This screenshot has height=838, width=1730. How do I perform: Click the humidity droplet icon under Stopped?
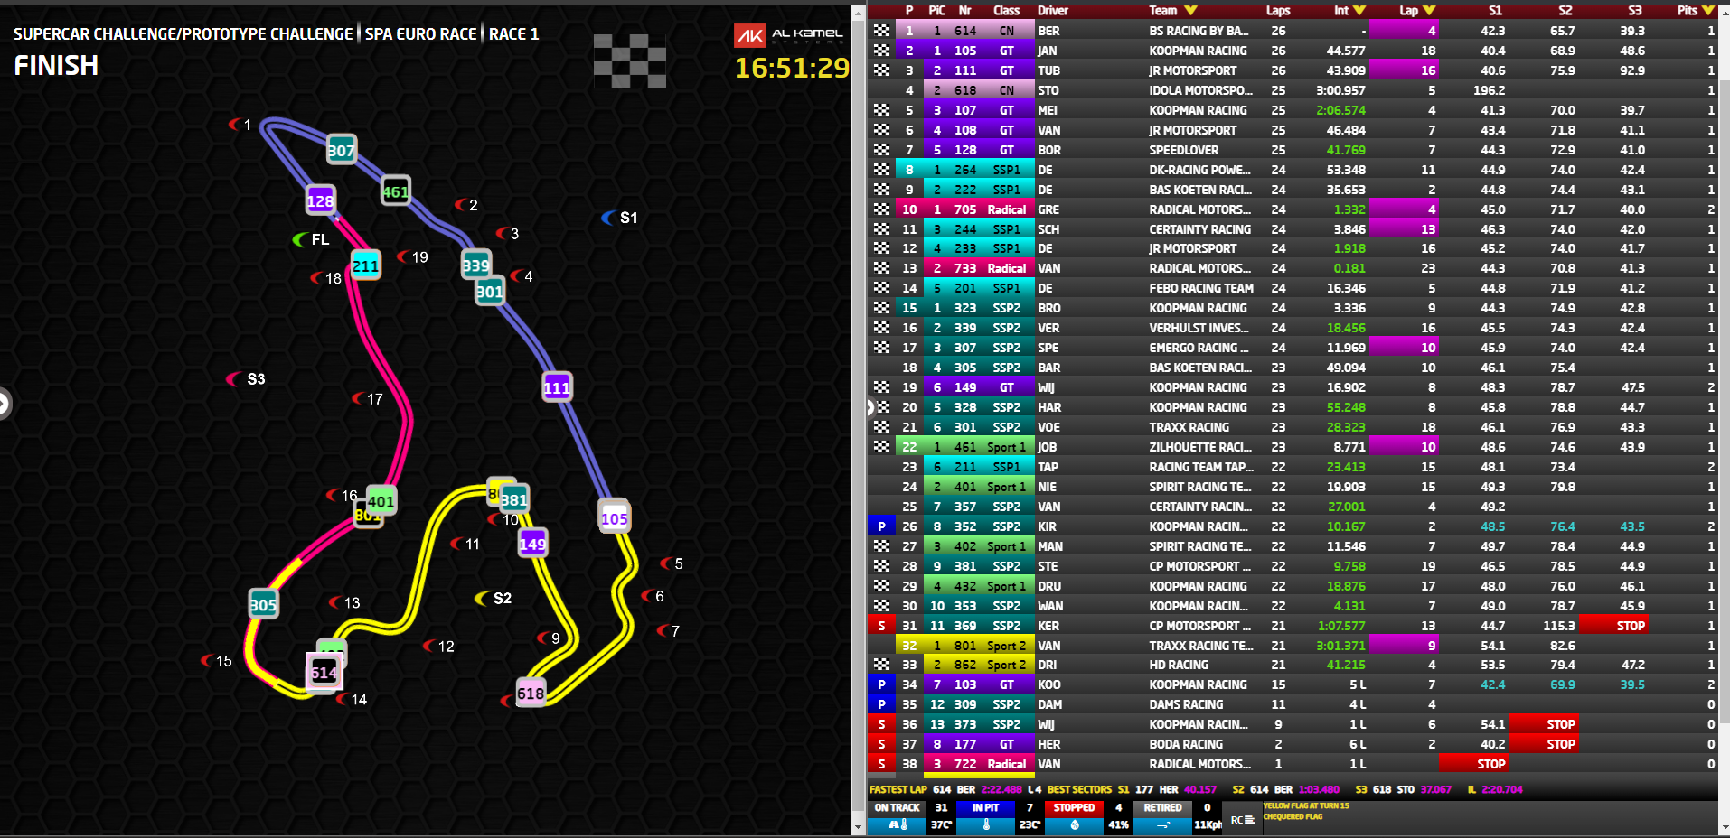tap(1074, 824)
